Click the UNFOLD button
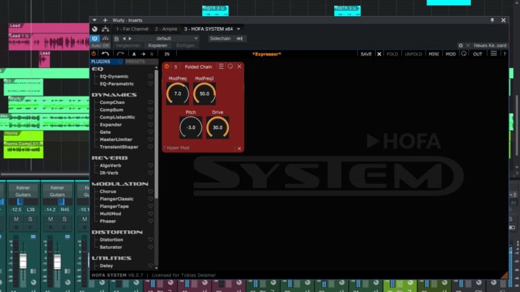 pos(413,54)
